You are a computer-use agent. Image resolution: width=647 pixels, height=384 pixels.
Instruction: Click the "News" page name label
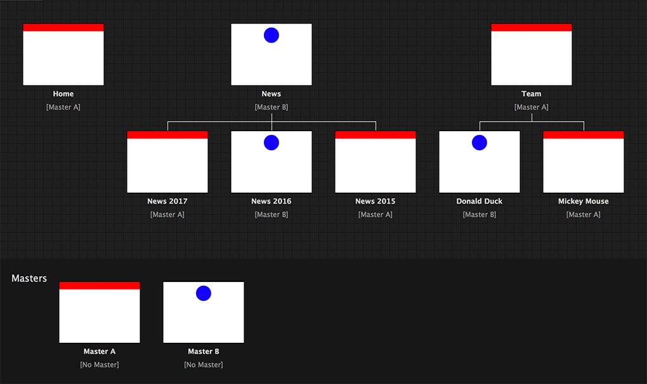[x=271, y=94]
